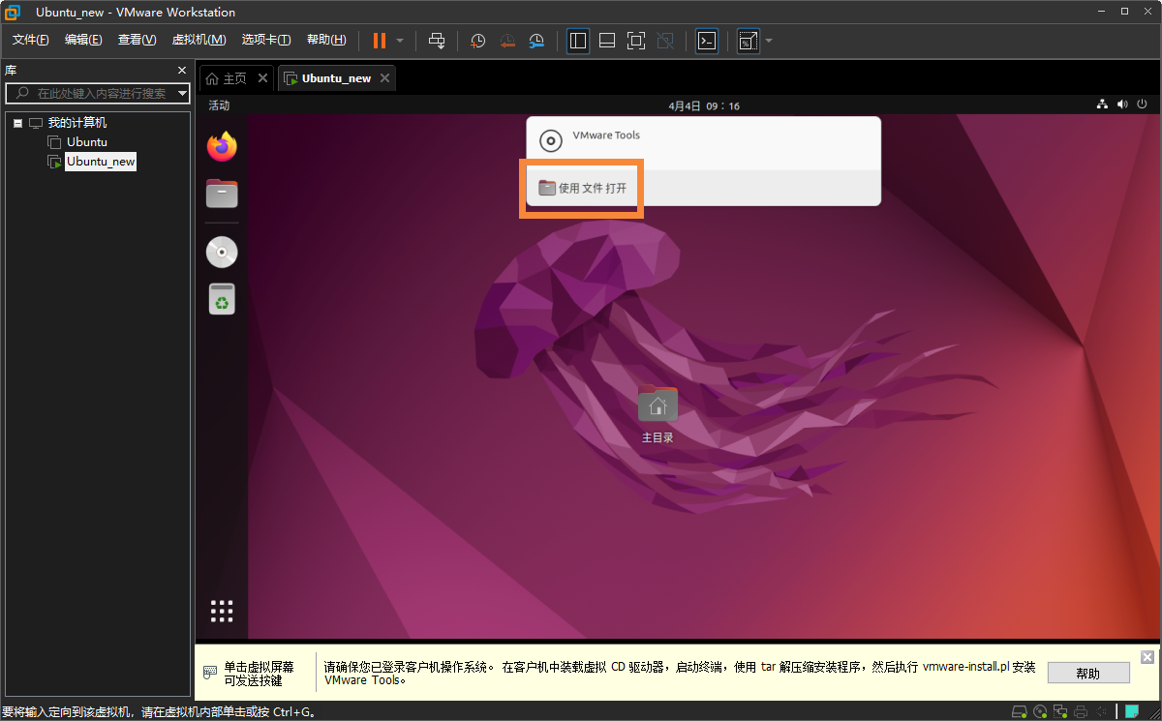
Task: Click the VMware Tools notification title
Action: (x=606, y=135)
